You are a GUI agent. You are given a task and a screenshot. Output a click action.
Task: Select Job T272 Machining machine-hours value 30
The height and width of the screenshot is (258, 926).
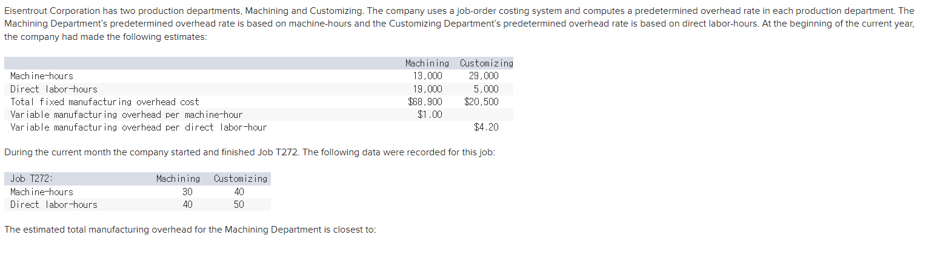[188, 192]
